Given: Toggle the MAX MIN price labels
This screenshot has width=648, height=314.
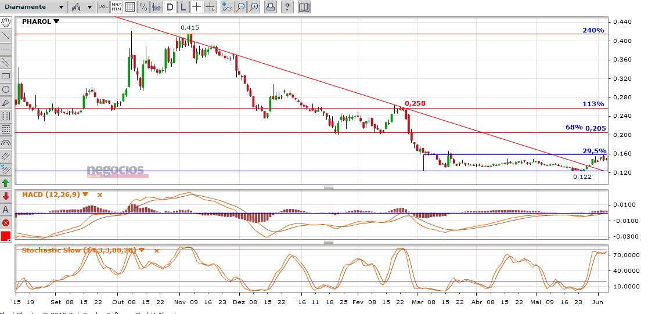Looking at the screenshot, I should (x=116, y=8).
